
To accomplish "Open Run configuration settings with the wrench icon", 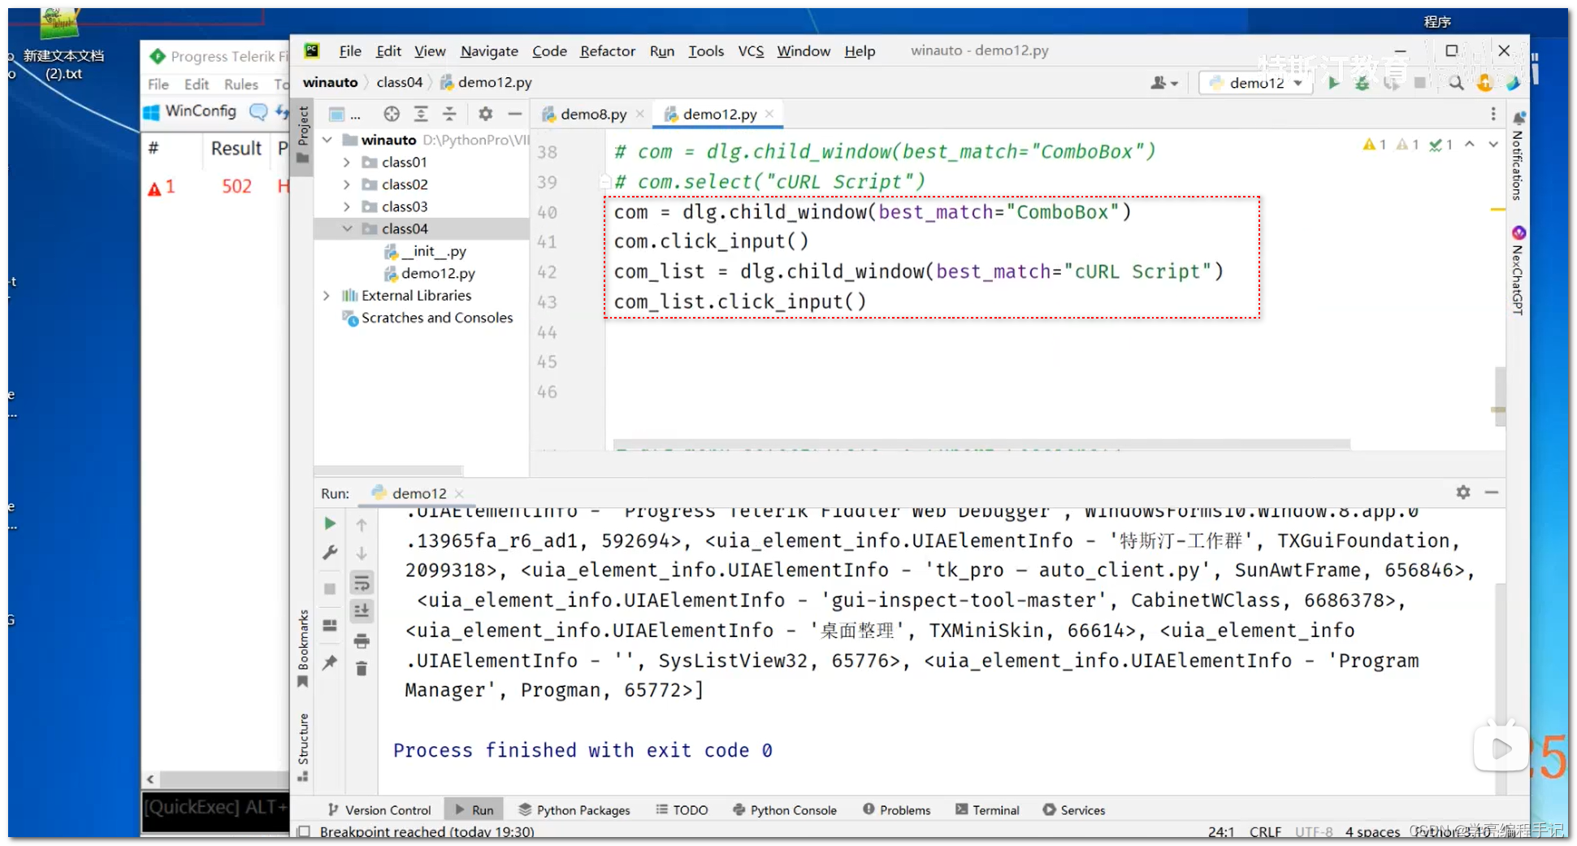I will (x=329, y=553).
